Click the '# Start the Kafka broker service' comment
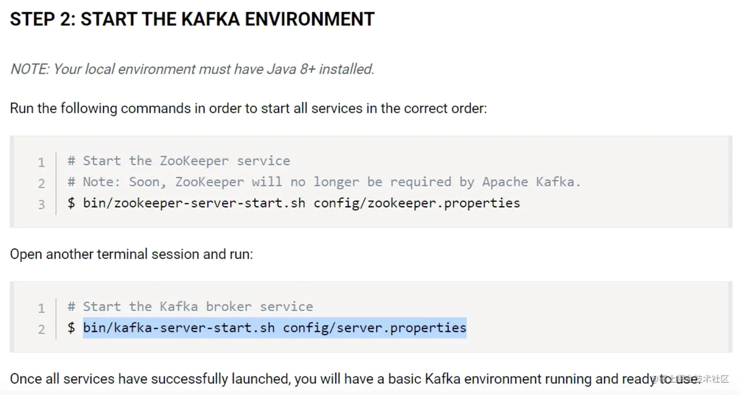 [x=190, y=307]
